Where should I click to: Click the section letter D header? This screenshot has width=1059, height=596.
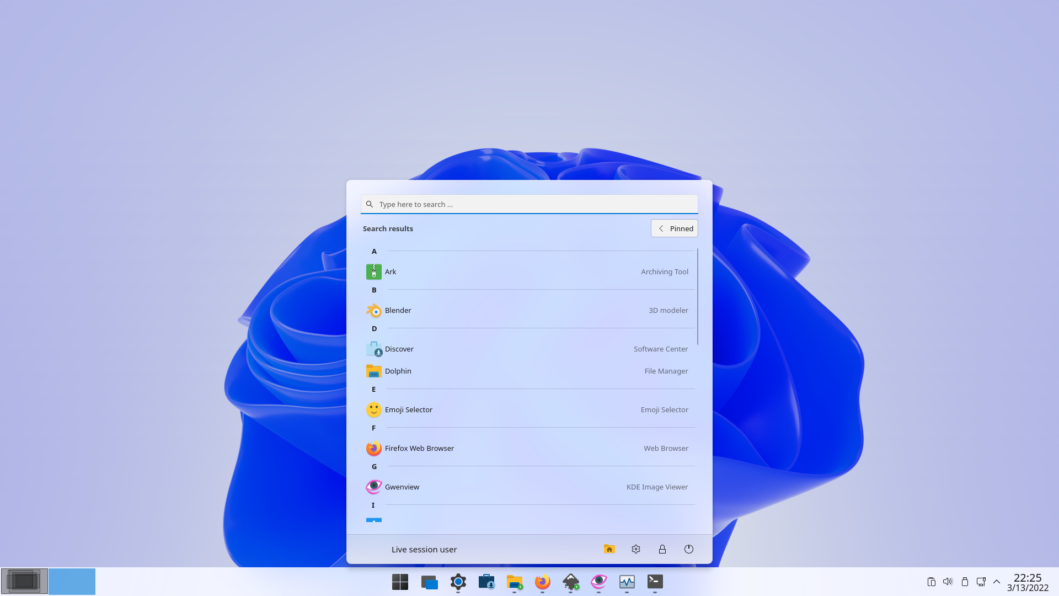(x=374, y=329)
